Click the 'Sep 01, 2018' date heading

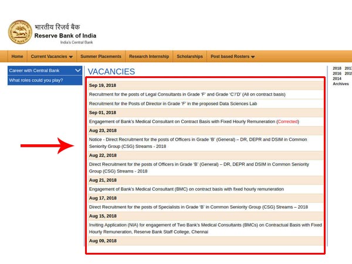(102, 113)
